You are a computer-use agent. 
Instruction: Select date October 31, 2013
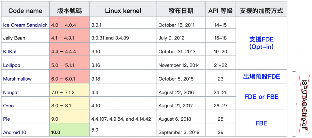tap(181, 49)
